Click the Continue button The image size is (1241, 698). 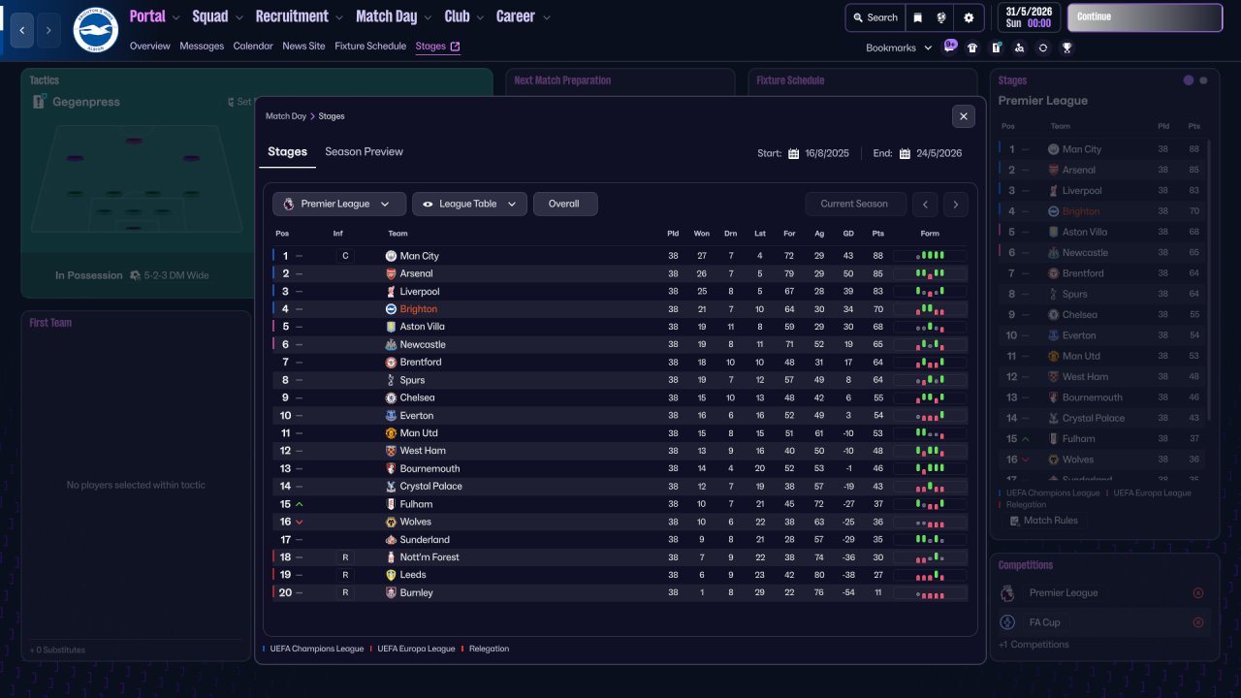[1145, 17]
